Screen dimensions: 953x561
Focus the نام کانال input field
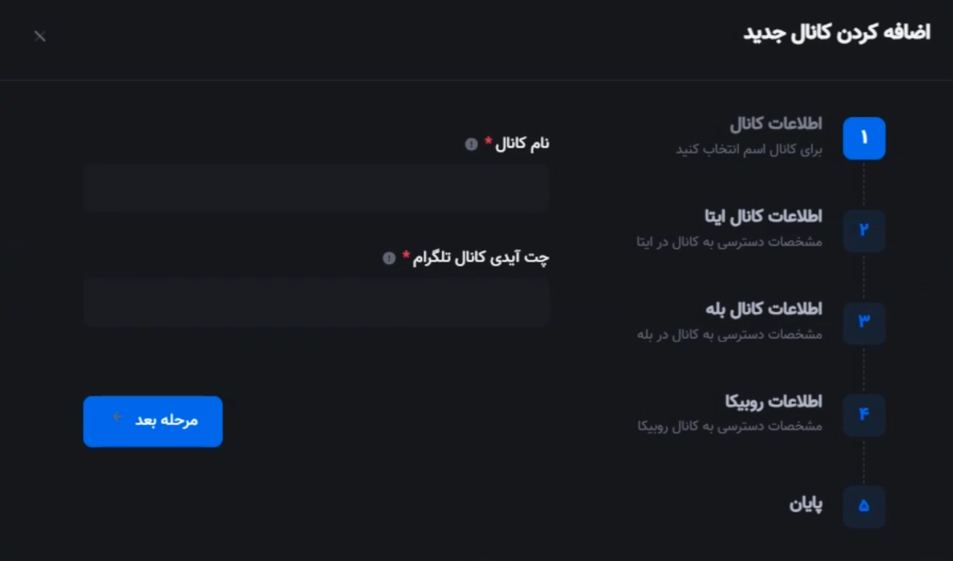click(316, 188)
